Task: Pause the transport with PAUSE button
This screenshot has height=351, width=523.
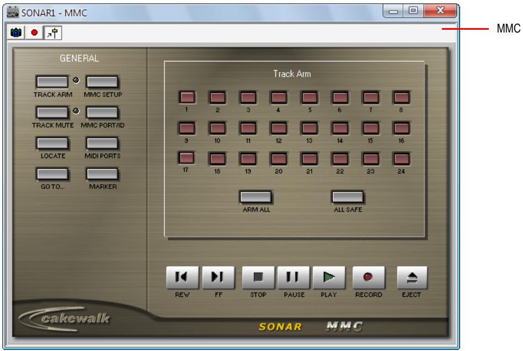Action: [x=293, y=277]
